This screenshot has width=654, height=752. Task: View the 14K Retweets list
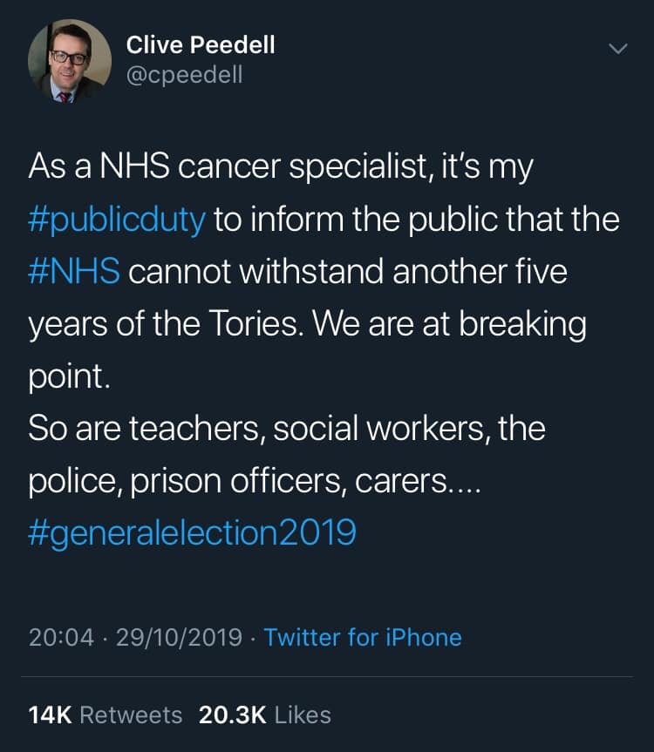(106, 715)
